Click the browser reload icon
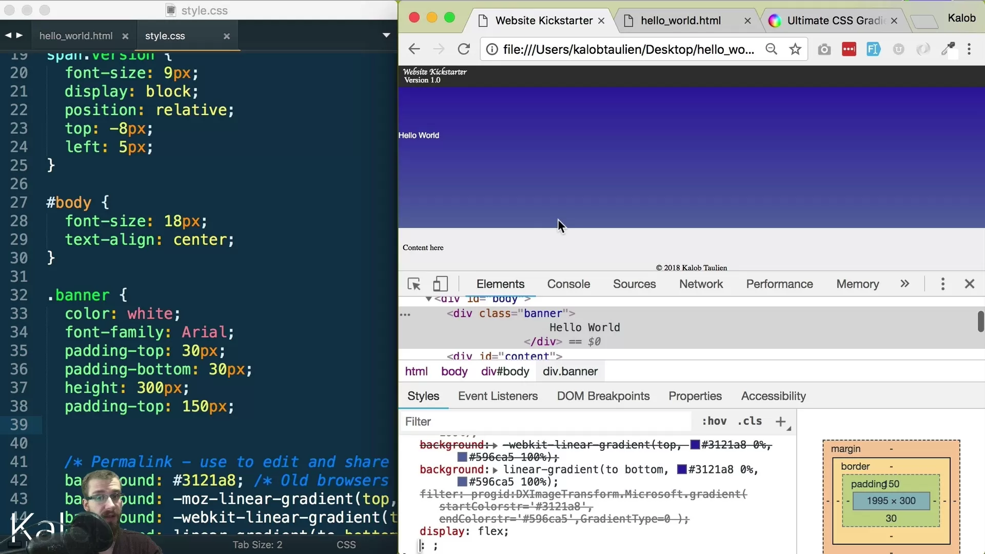985x554 pixels. 464,49
